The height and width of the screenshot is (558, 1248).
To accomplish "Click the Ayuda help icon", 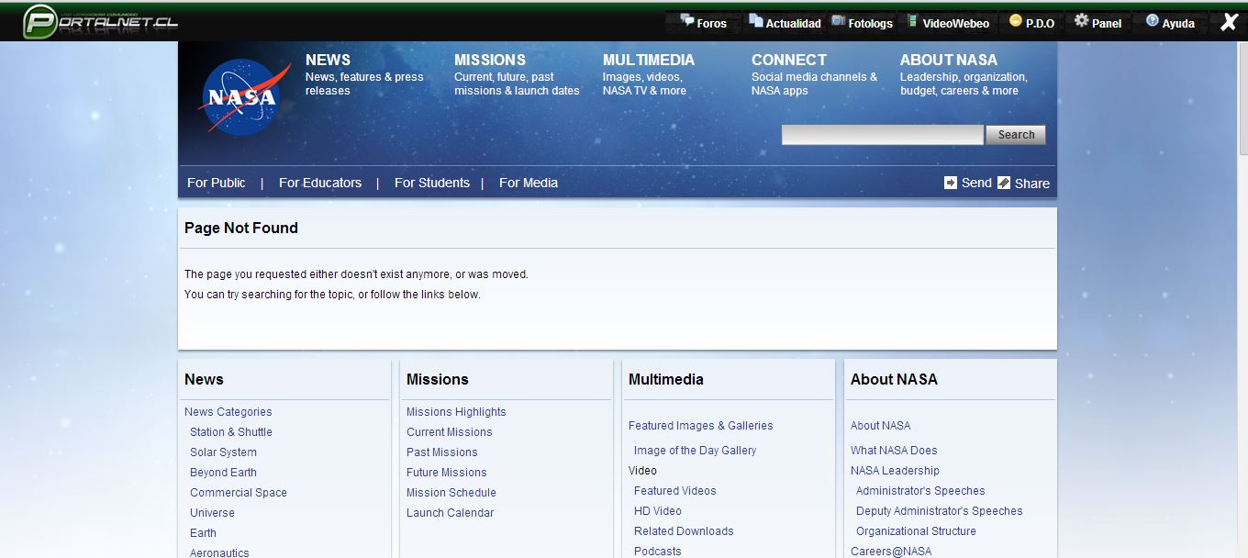I will click(1153, 20).
